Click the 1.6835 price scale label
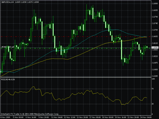The image size is (159, 119). (x=155, y=10)
